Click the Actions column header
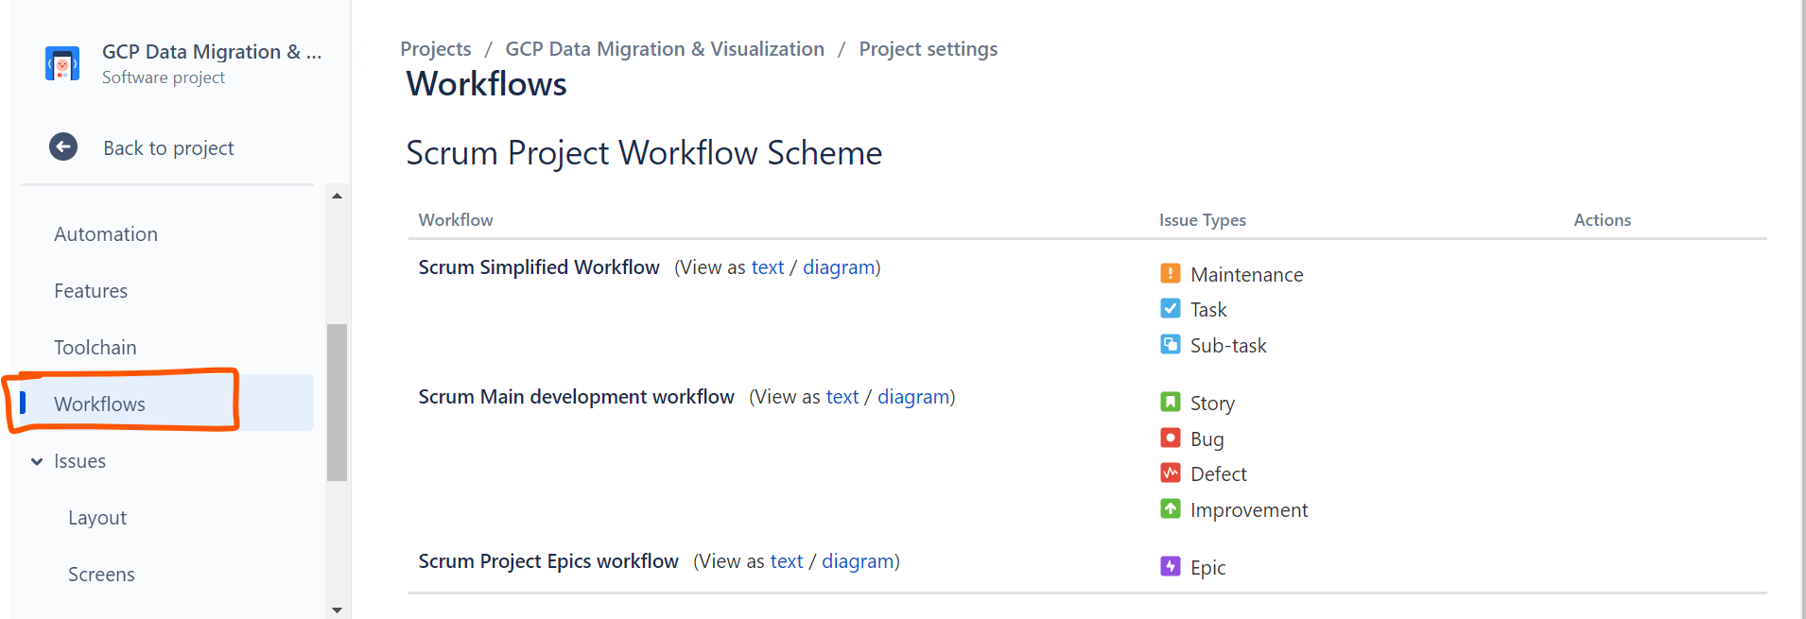This screenshot has width=1806, height=619. click(1603, 220)
